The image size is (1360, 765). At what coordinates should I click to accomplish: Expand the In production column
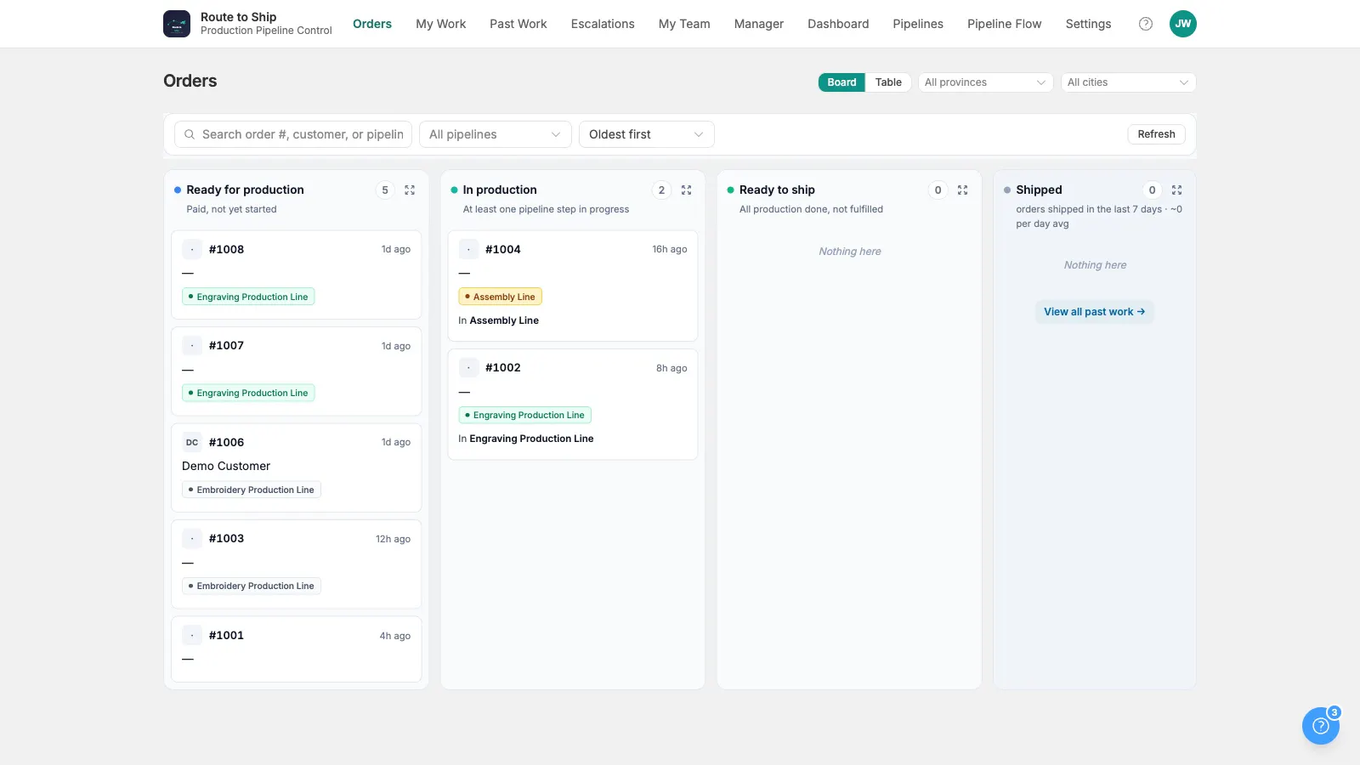[686, 190]
